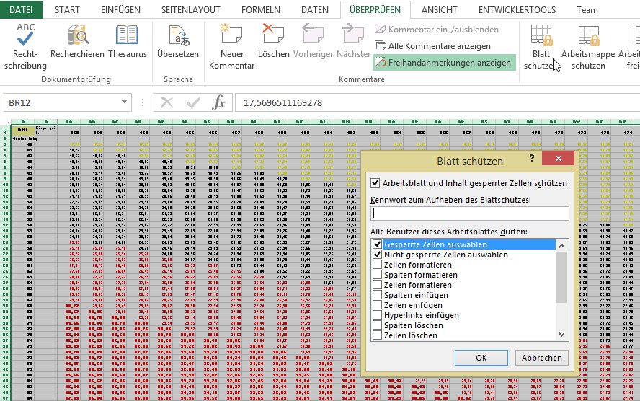Click Abbrechen to cancel dialog
The width and height of the screenshot is (640, 401).
541,358
